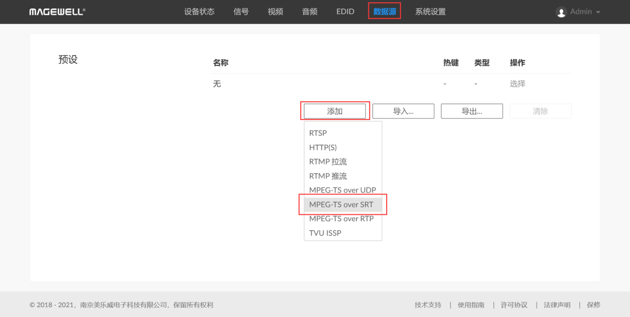Select the EDID tab
630x317 pixels.
tap(345, 12)
